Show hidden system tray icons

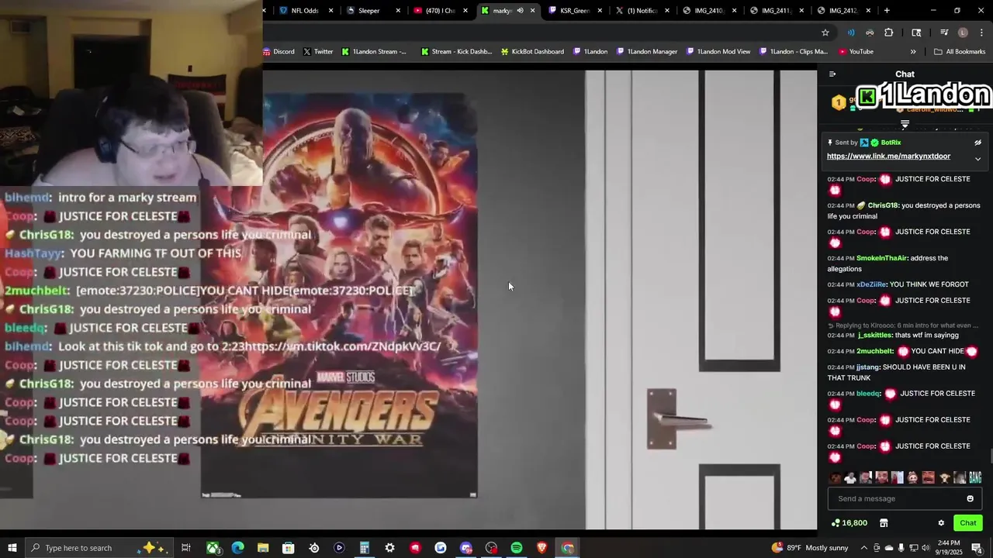tap(863, 548)
